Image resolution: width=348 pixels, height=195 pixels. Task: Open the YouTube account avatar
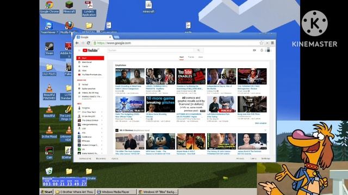[x=268, y=50]
